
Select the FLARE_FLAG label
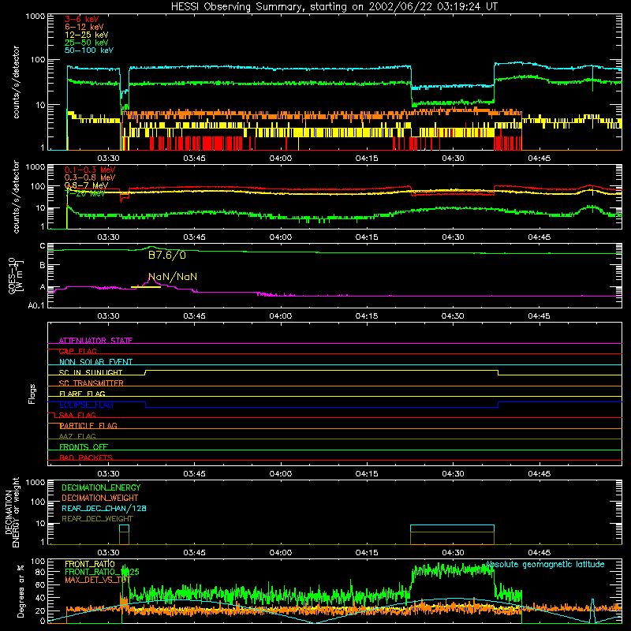pyautogui.click(x=82, y=394)
